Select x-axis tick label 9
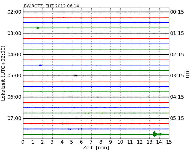This screenshot has height=154, width=192. click(110, 142)
